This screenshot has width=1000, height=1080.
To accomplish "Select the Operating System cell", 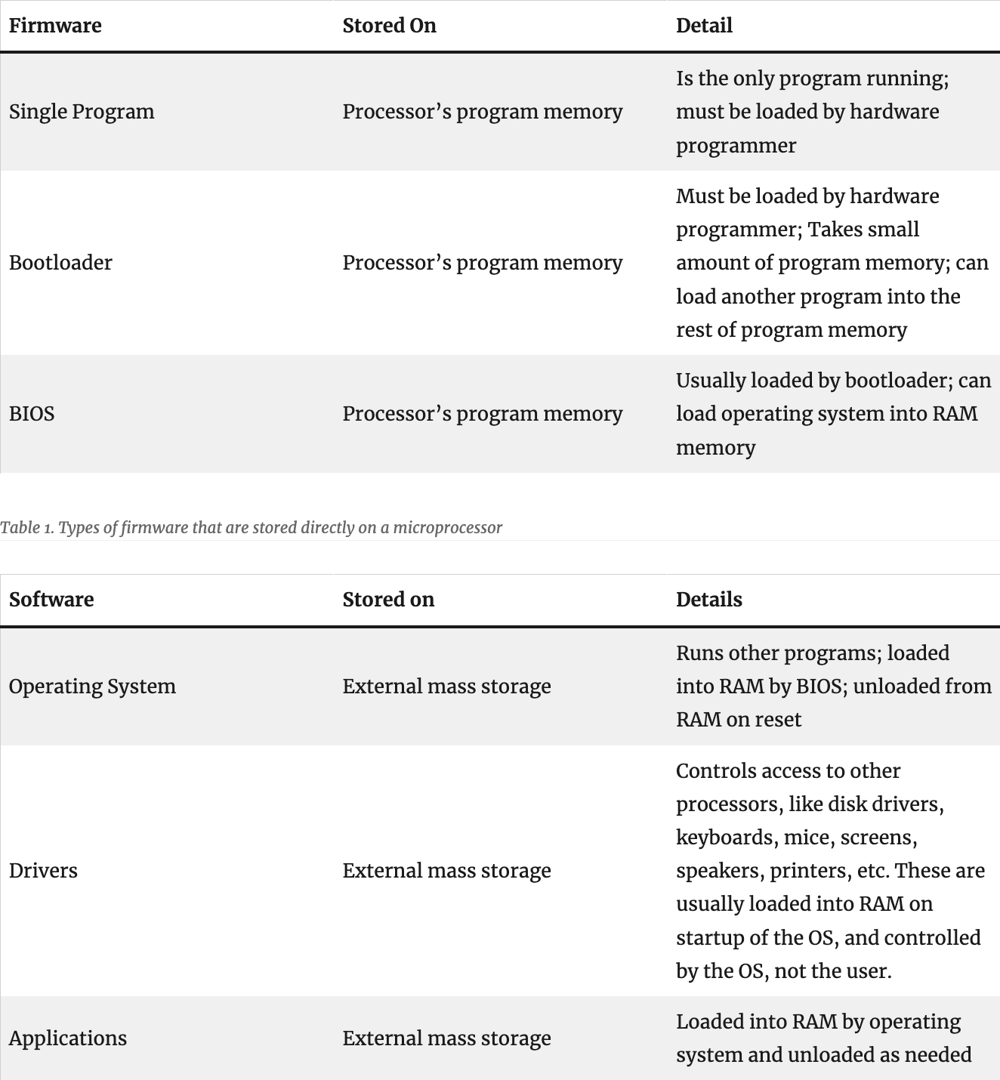I will click(92, 687).
